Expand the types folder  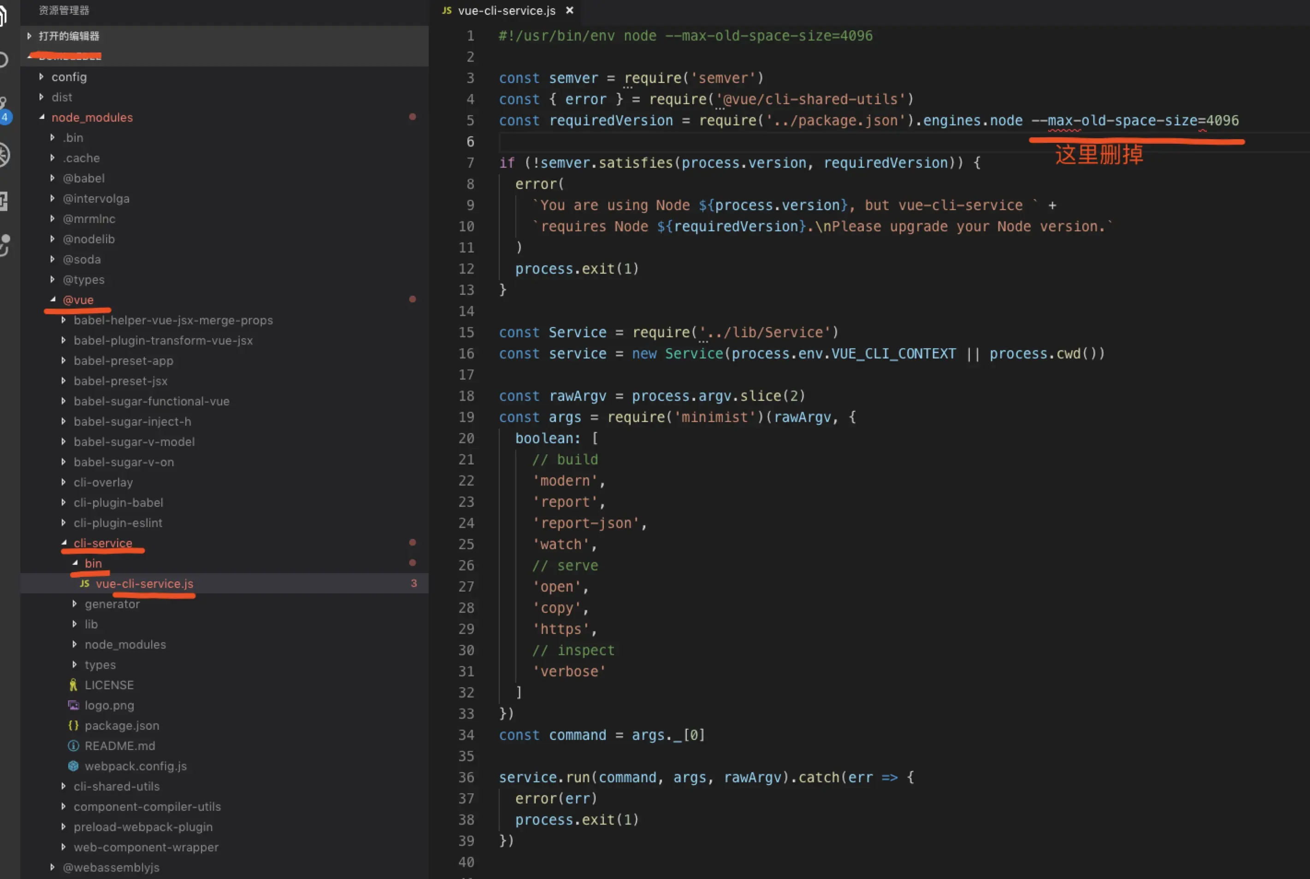click(x=224, y=664)
